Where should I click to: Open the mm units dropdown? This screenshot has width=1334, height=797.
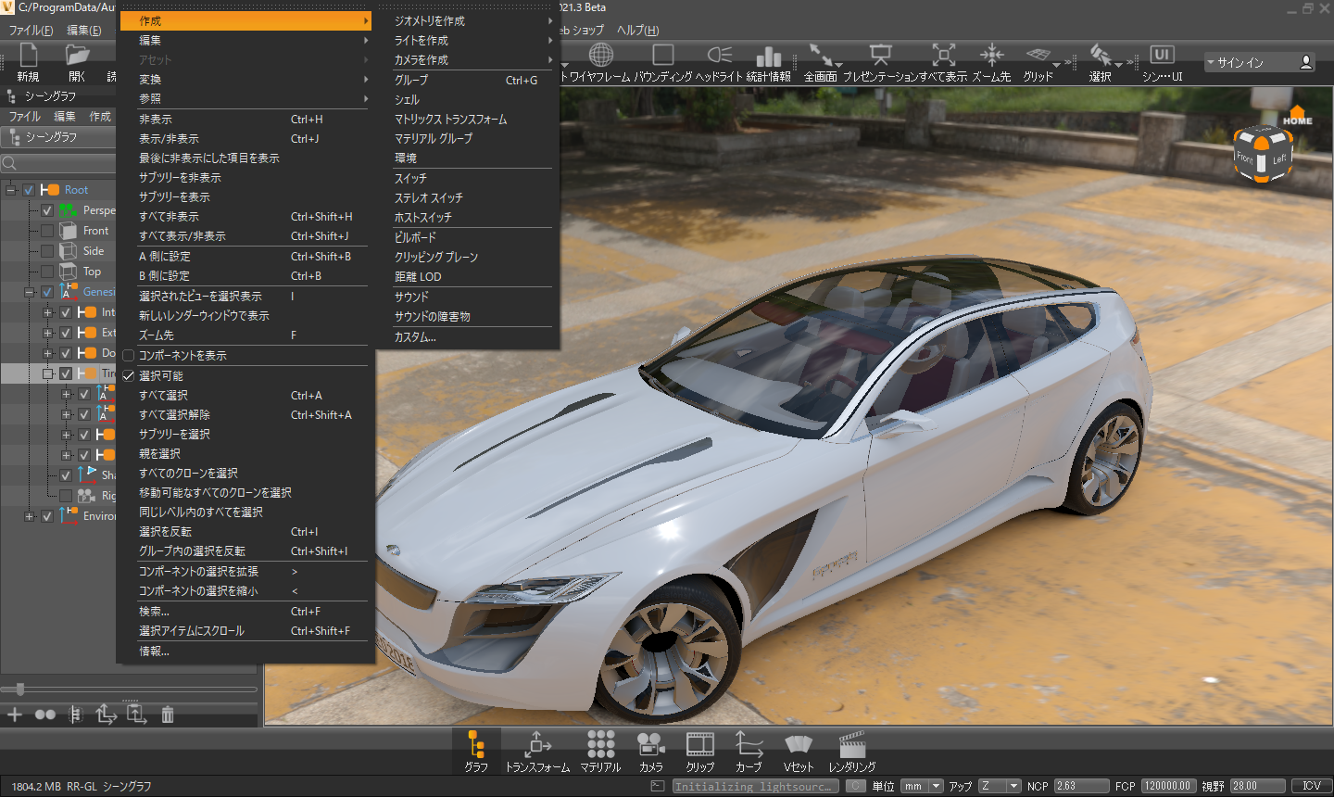pyautogui.click(x=923, y=786)
